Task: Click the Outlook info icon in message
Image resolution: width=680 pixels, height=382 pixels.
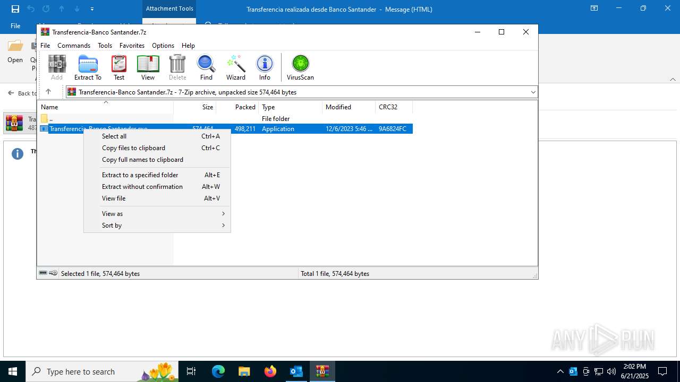Action: [18, 154]
